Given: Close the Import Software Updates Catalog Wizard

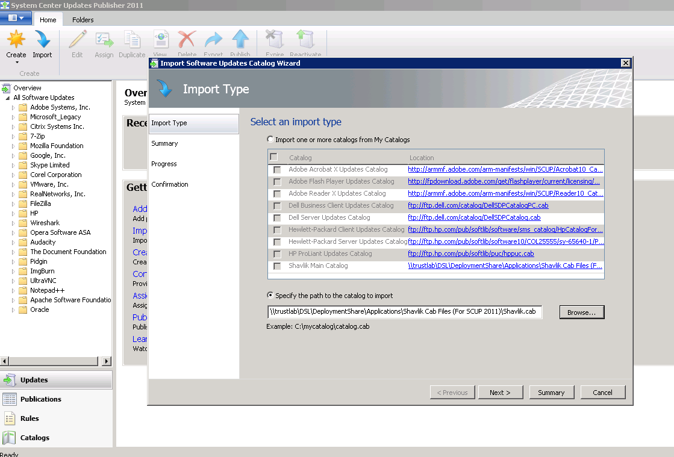Looking at the screenshot, I should (x=626, y=63).
